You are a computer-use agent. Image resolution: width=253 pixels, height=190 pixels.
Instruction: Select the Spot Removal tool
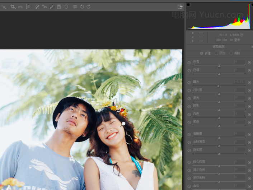[37, 6]
